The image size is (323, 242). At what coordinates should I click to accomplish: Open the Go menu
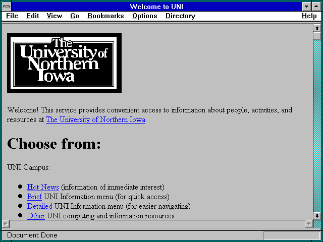click(x=75, y=16)
